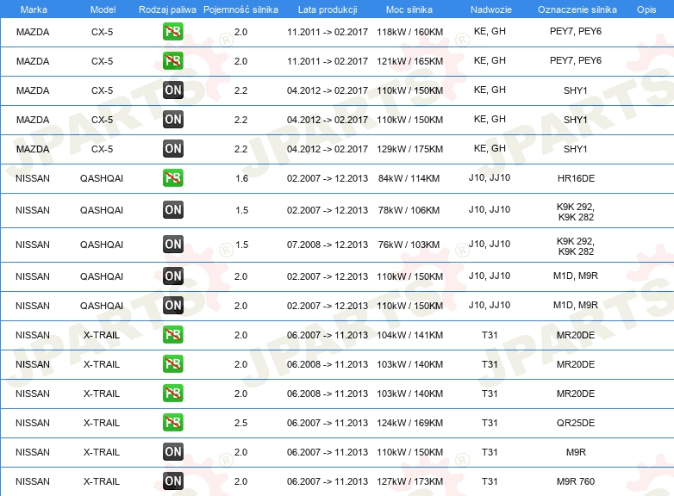Image resolution: width=674 pixels, height=496 pixels.
Task: Click ON diesel icon in Qashqai 76kW/103KM row
Action: [172, 244]
